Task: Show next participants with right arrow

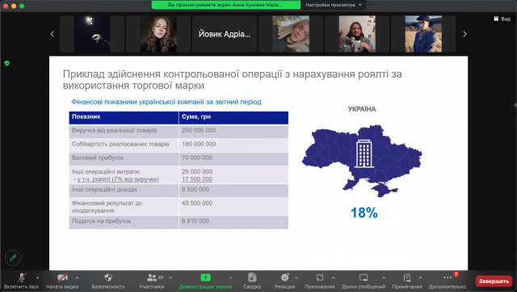Action: (465, 34)
